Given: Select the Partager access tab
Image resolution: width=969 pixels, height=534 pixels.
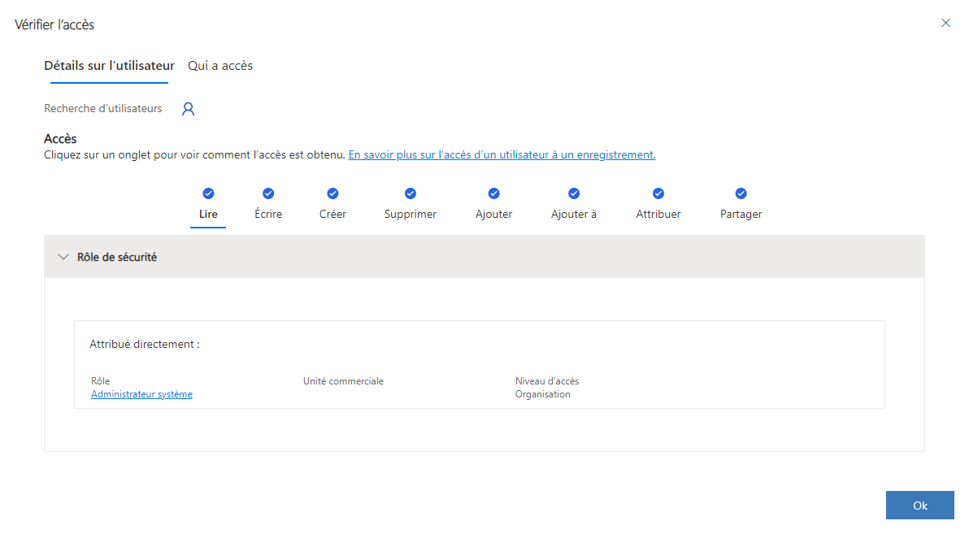Looking at the screenshot, I should 741,214.
